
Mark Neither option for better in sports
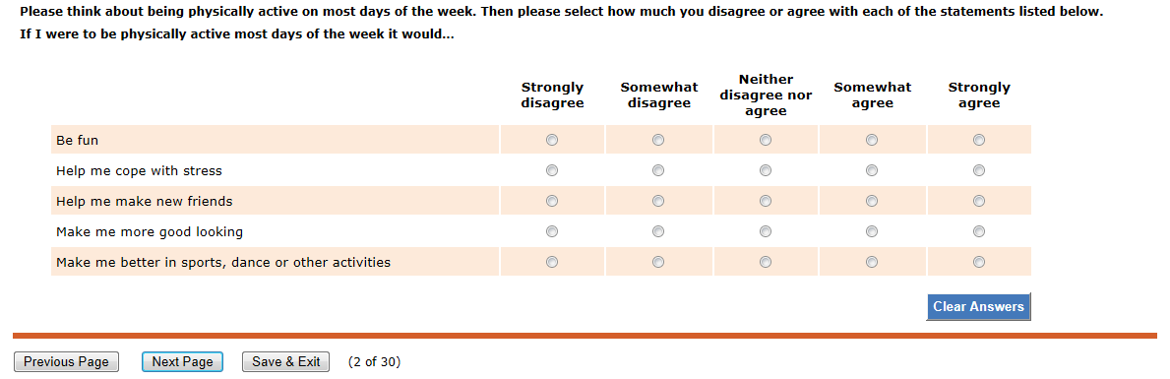point(765,262)
